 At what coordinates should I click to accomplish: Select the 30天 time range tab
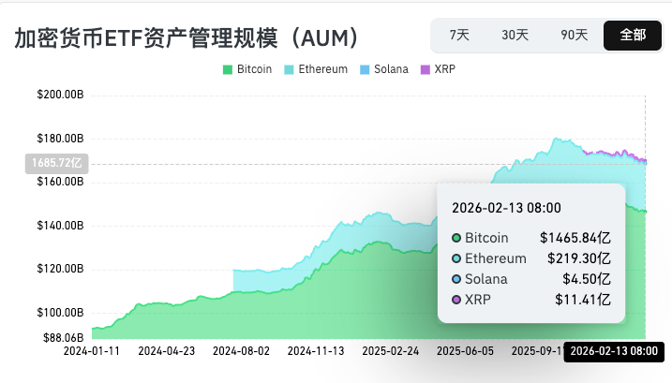[515, 36]
